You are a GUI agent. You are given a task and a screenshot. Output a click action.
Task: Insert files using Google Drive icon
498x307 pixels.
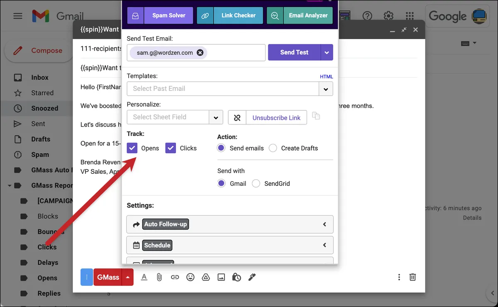click(205, 277)
